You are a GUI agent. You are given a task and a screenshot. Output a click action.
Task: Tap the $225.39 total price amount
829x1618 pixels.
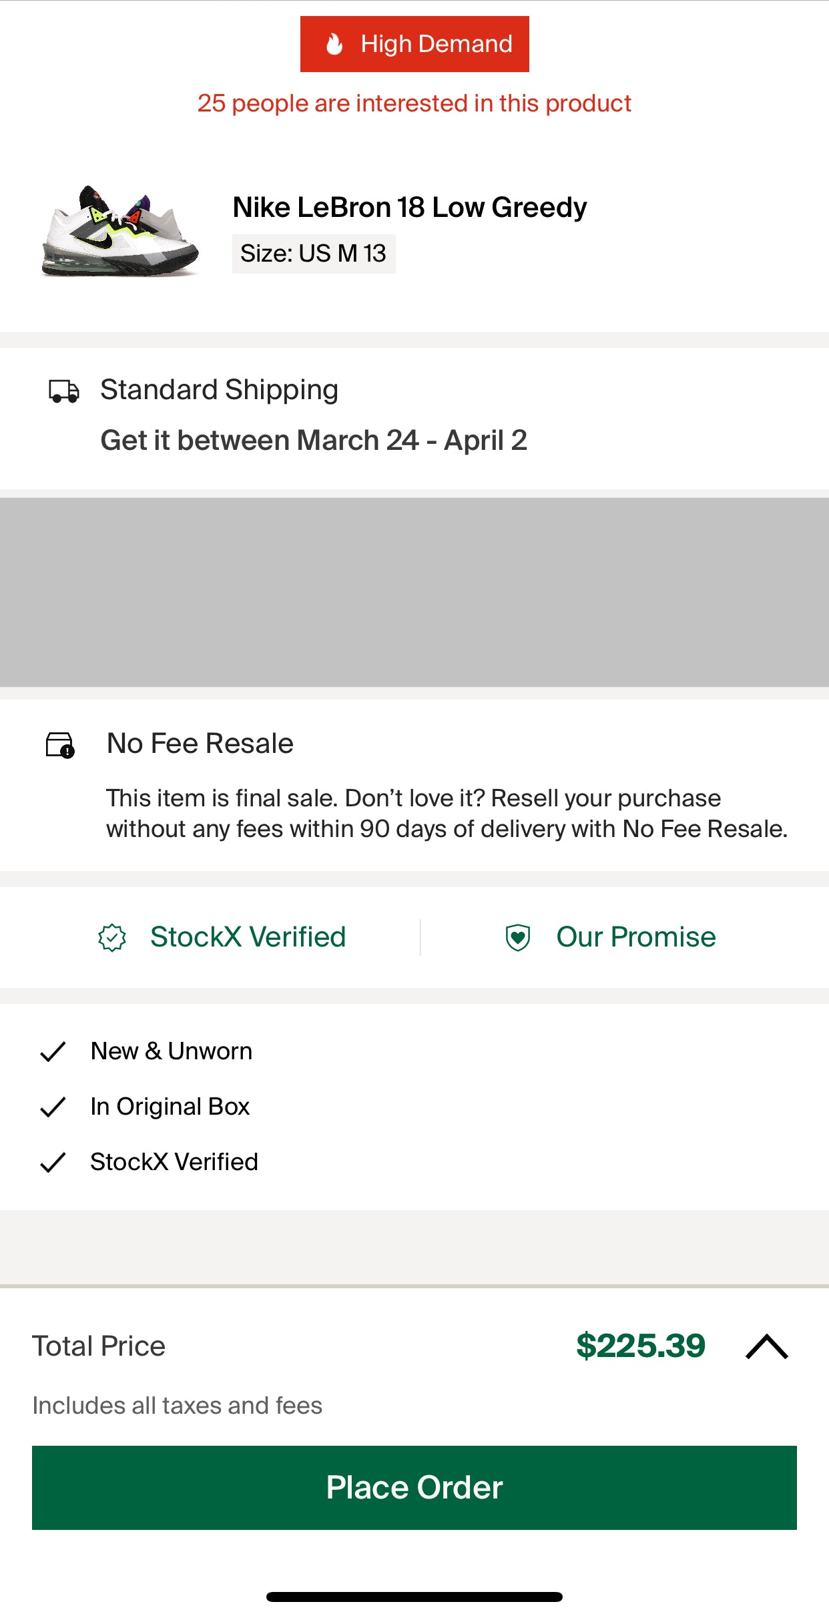pyautogui.click(x=640, y=1346)
